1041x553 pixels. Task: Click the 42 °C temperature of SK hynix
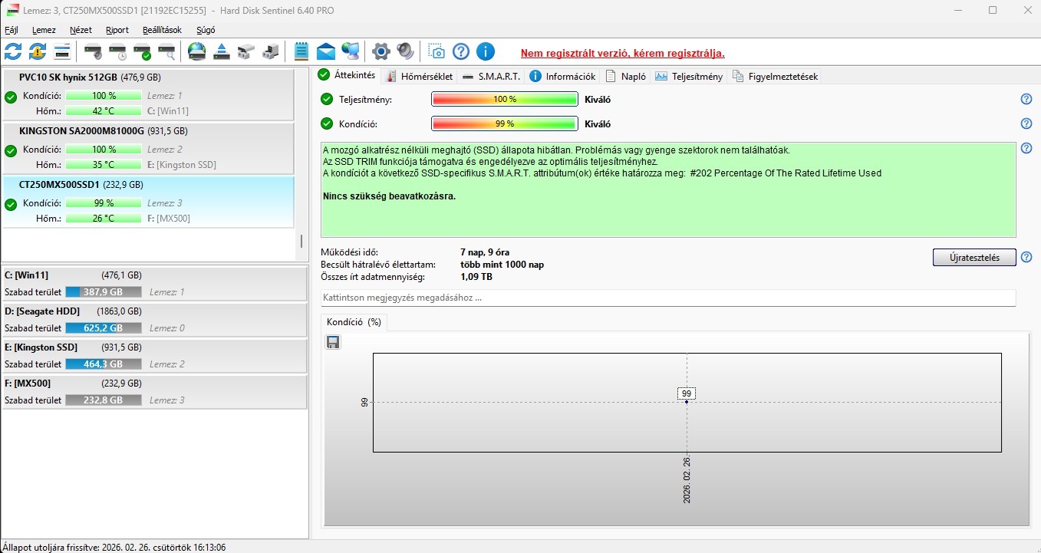tap(103, 111)
